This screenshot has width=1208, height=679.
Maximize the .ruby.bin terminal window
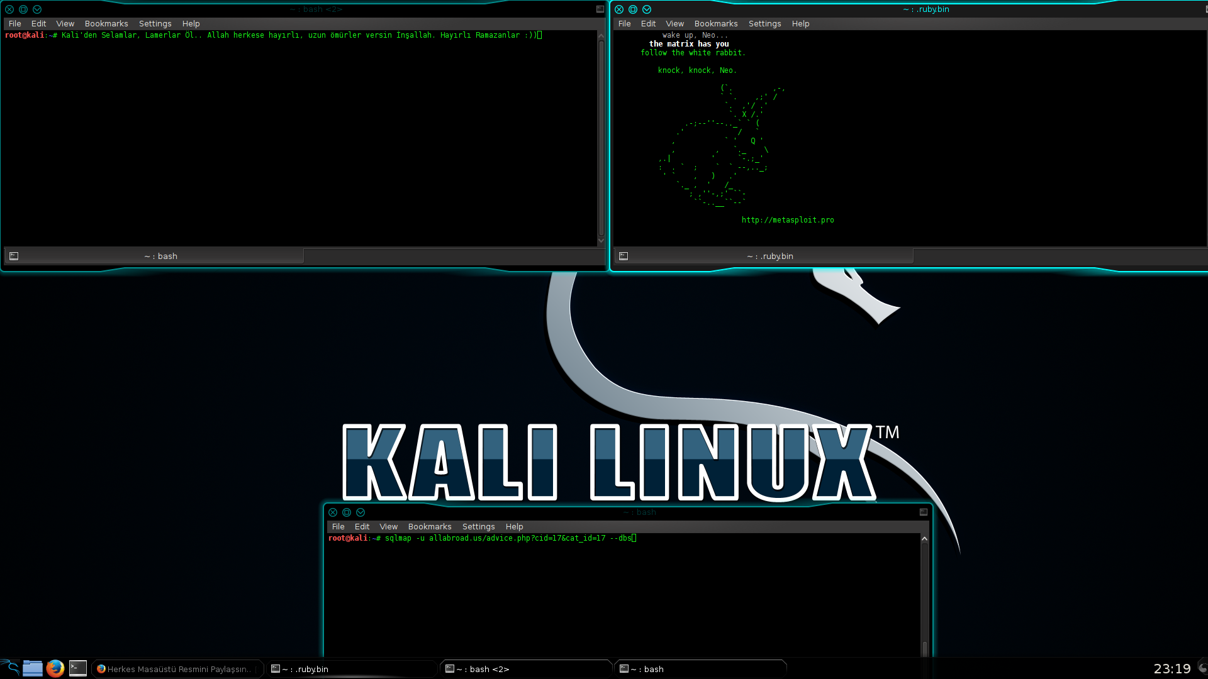[x=633, y=9]
